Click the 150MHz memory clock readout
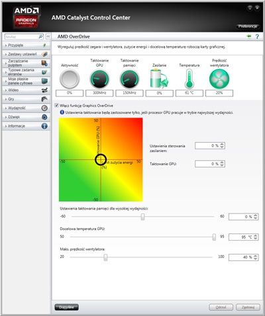The width and height of the screenshot is (265, 316). [x=129, y=93]
